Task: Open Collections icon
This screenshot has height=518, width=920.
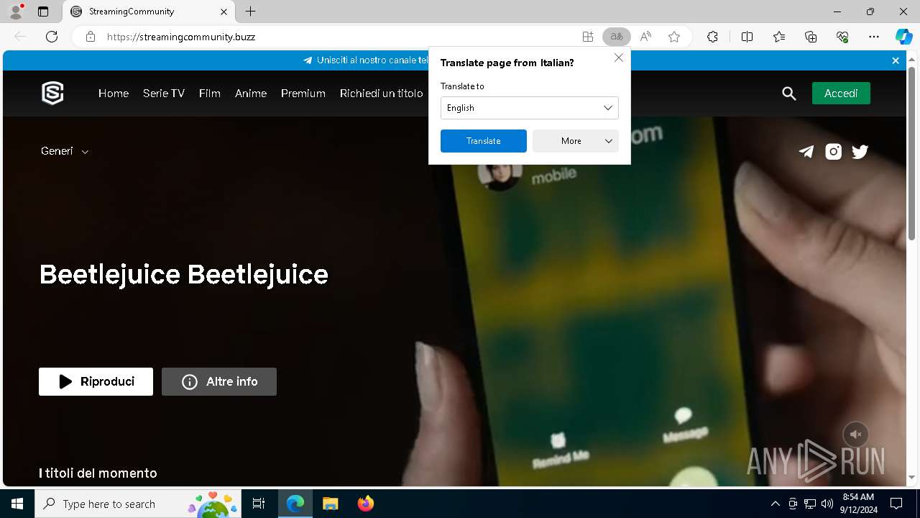Action: 811,37
